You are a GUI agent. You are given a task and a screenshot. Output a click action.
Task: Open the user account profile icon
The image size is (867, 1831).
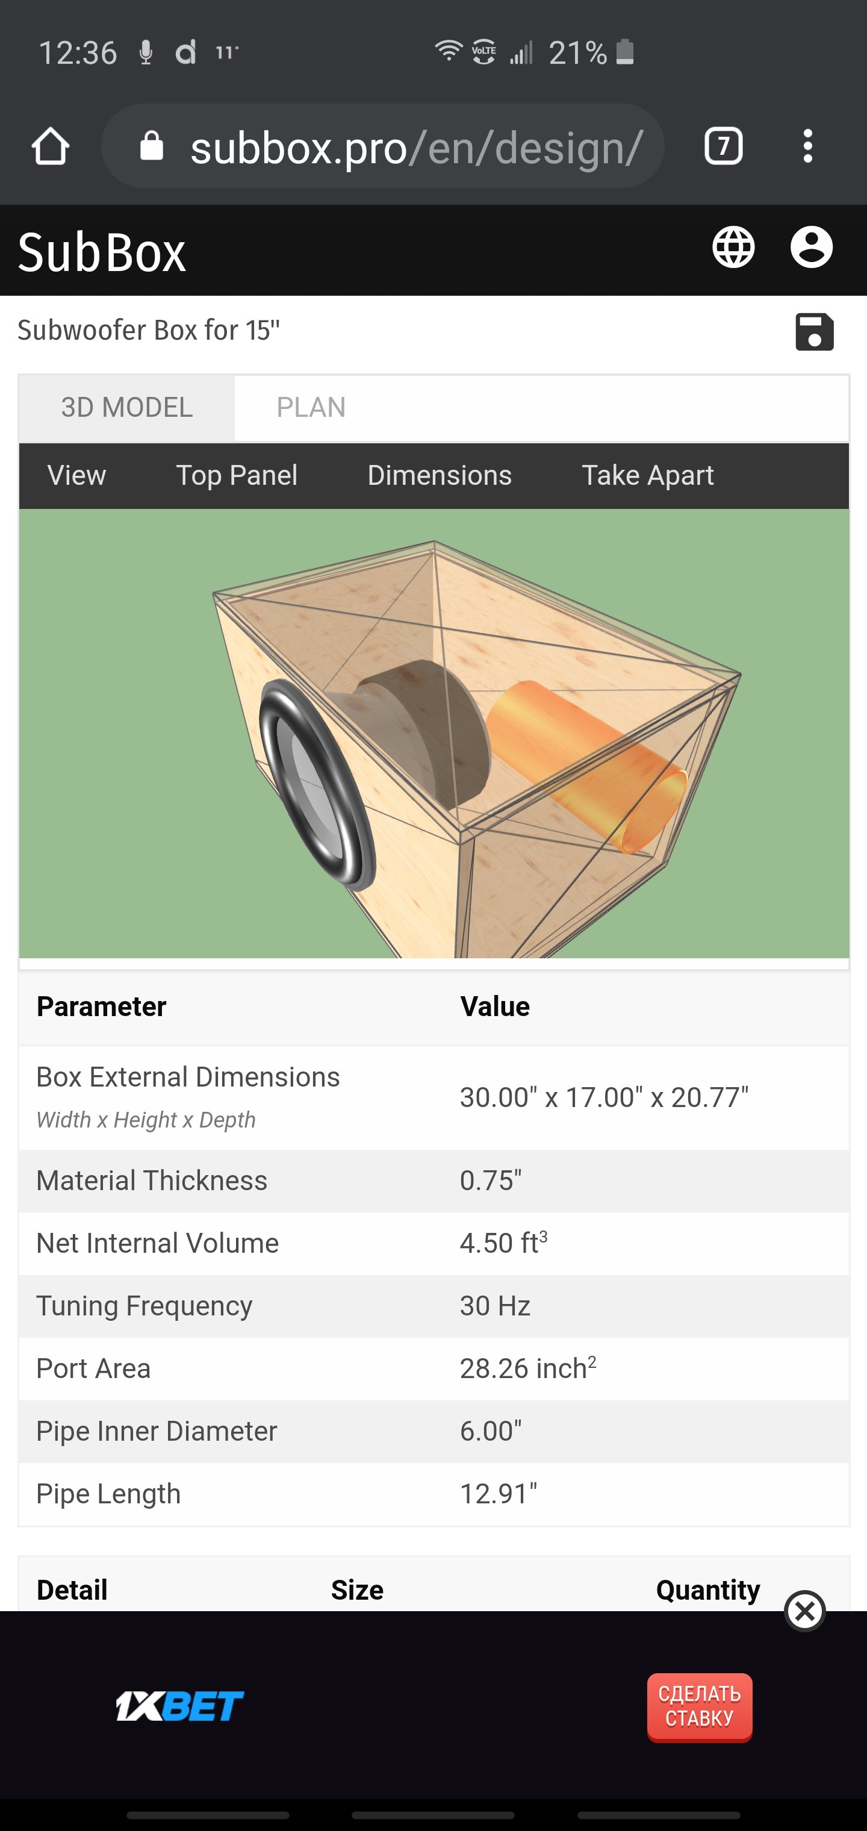tap(811, 248)
